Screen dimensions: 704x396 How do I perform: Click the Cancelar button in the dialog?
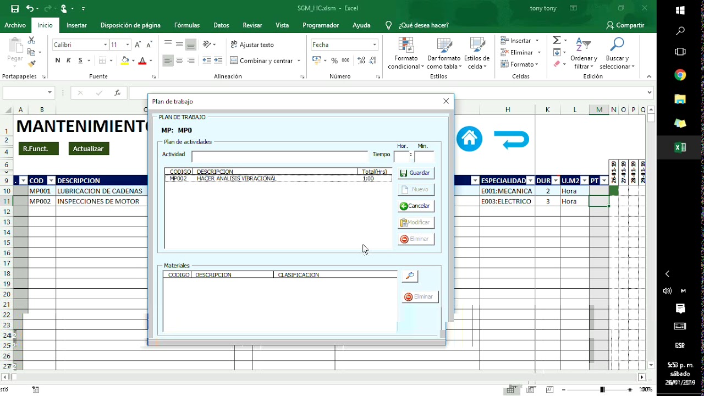(x=416, y=206)
